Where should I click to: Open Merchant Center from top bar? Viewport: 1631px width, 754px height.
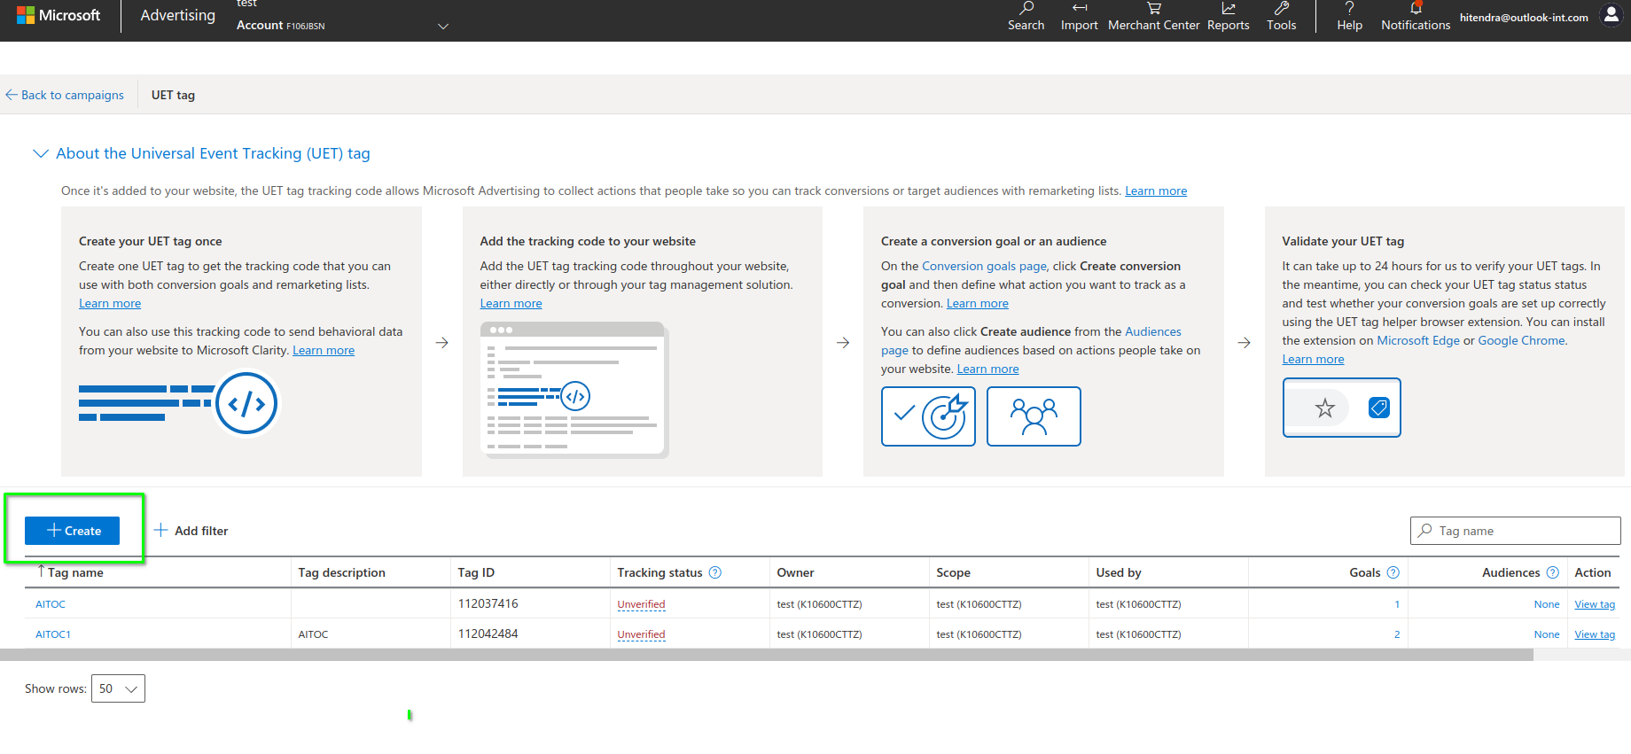pyautogui.click(x=1153, y=17)
